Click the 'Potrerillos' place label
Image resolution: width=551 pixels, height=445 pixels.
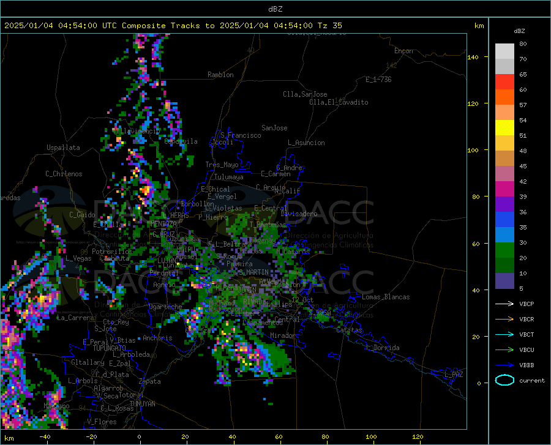112,252
